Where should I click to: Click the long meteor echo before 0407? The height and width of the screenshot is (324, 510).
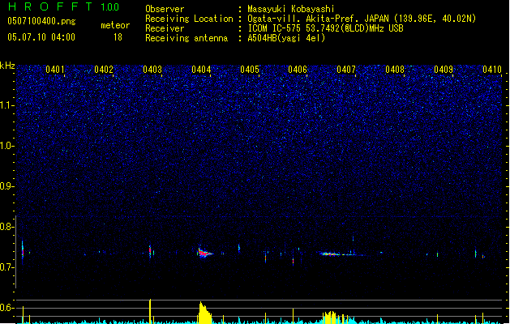pyautogui.click(x=336, y=254)
